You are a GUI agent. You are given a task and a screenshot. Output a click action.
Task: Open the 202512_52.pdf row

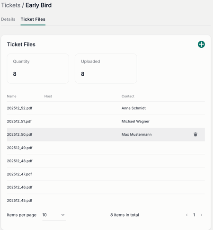(x=106, y=108)
